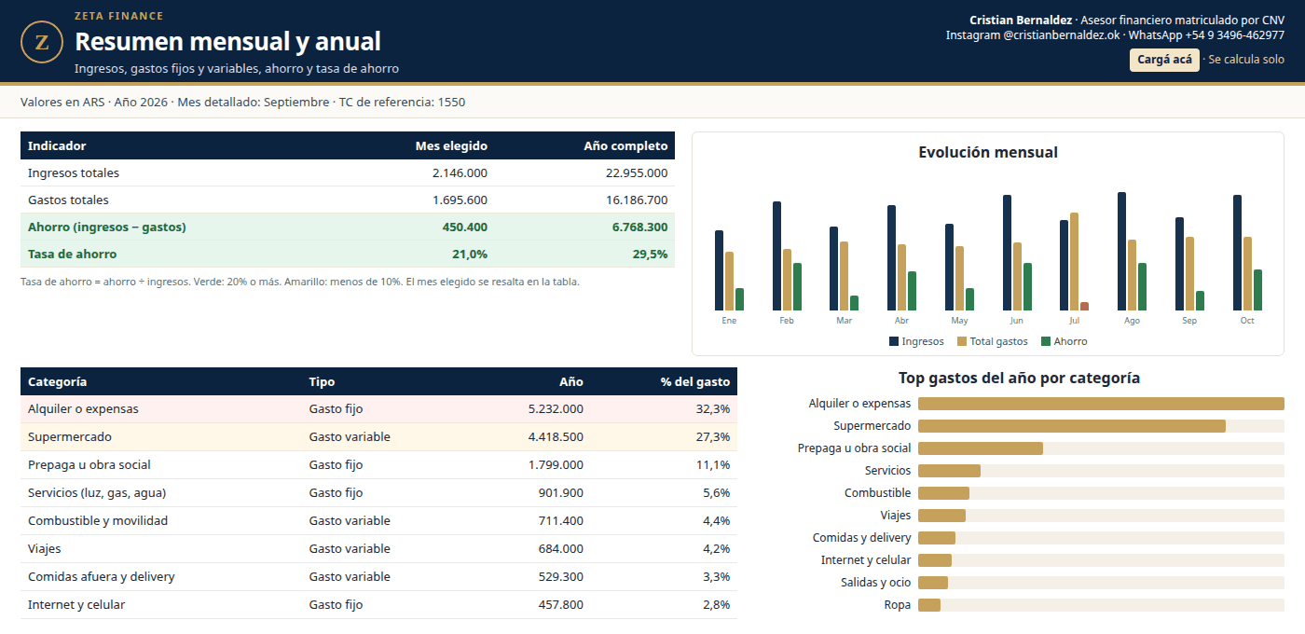Select the "Combustible y movilidad" row name
This screenshot has height=634, width=1305.
pyautogui.click(x=98, y=520)
